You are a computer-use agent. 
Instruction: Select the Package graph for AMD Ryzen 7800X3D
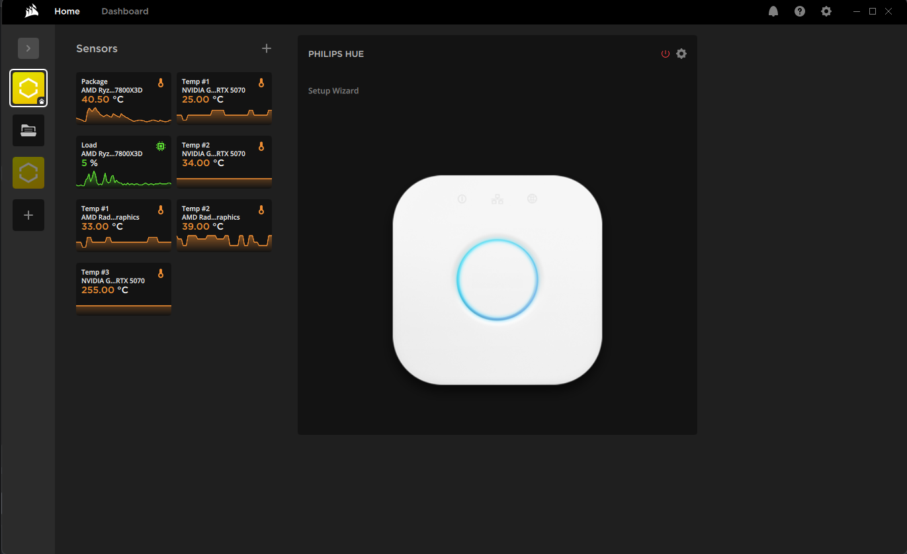124,115
